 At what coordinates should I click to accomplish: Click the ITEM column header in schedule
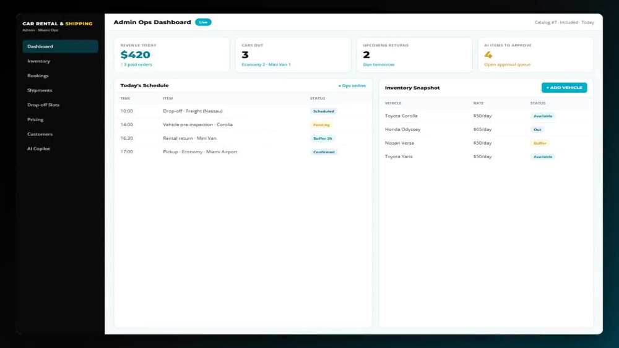[168, 98]
